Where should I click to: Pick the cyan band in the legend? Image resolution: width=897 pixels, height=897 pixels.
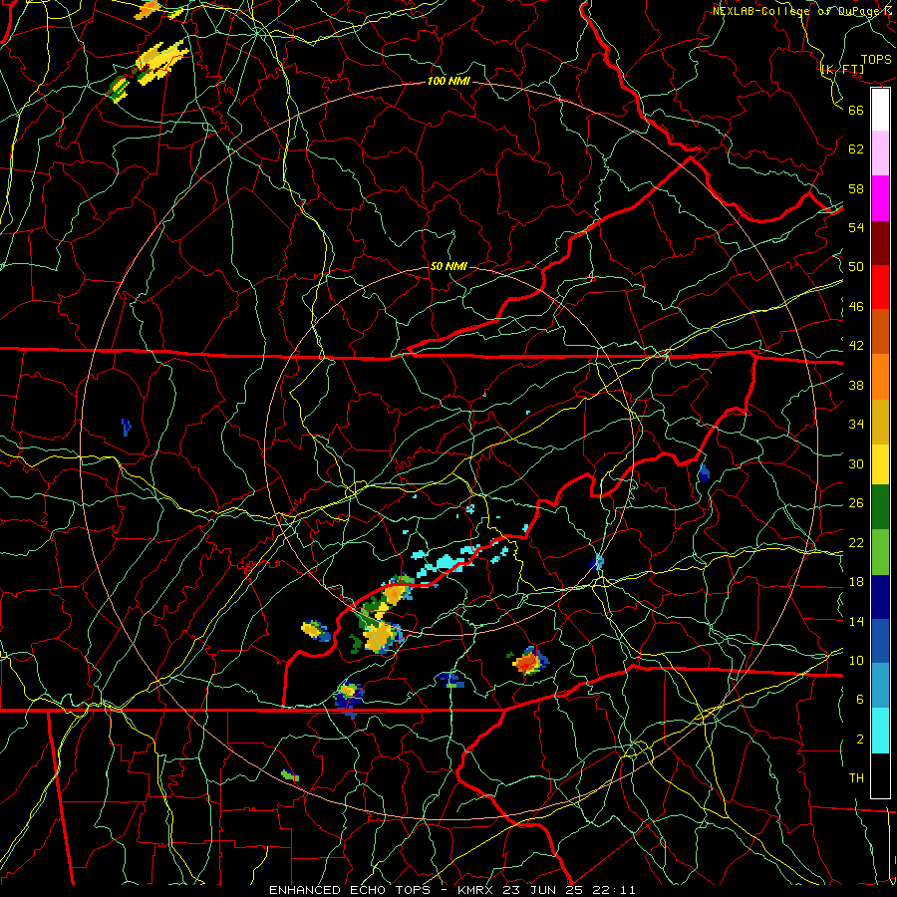880,731
